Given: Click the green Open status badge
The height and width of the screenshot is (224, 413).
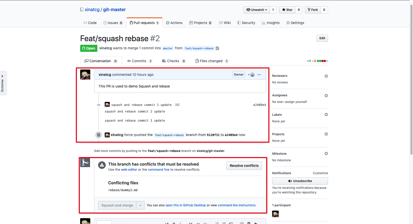Looking at the screenshot, I should (89, 48).
